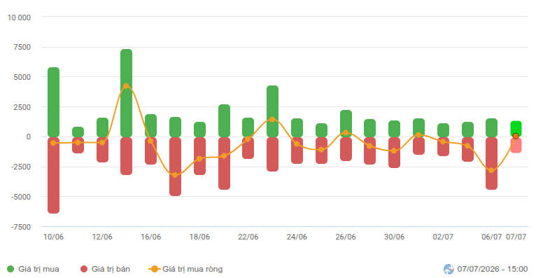Select the red sell bar for 10/06

click(x=53, y=175)
